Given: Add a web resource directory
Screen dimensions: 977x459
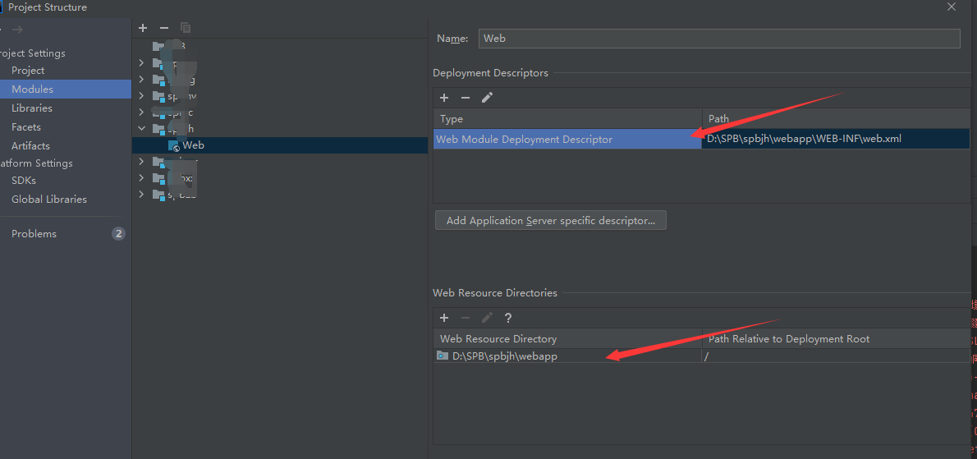Looking at the screenshot, I should 444,318.
